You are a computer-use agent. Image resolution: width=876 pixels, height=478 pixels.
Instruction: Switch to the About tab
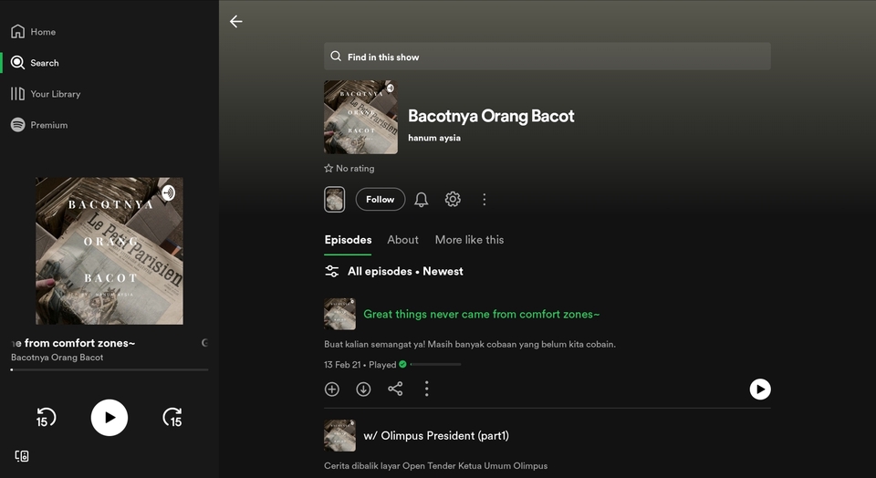[x=402, y=240]
